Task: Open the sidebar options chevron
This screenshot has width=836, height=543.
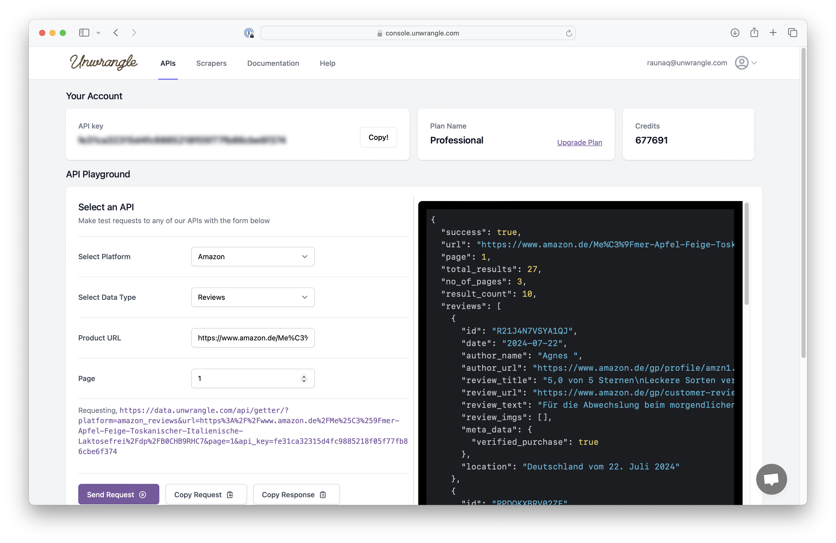Action: click(x=98, y=33)
